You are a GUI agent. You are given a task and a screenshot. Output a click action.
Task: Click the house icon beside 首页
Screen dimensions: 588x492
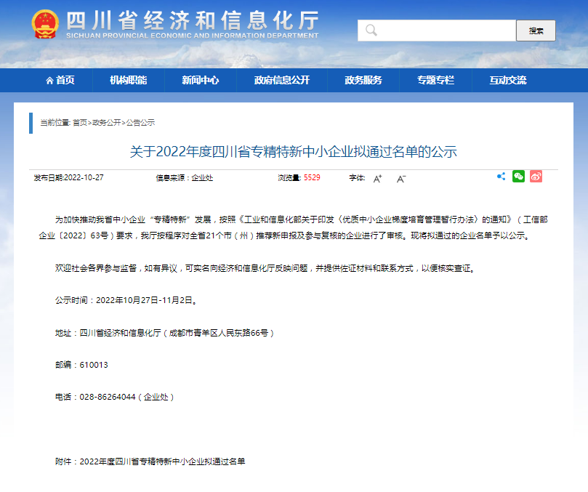[x=49, y=81]
